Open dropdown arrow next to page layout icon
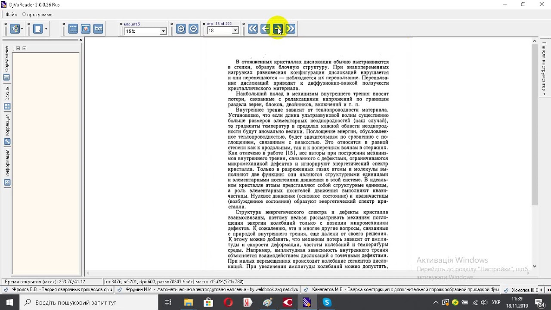 (x=46, y=29)
